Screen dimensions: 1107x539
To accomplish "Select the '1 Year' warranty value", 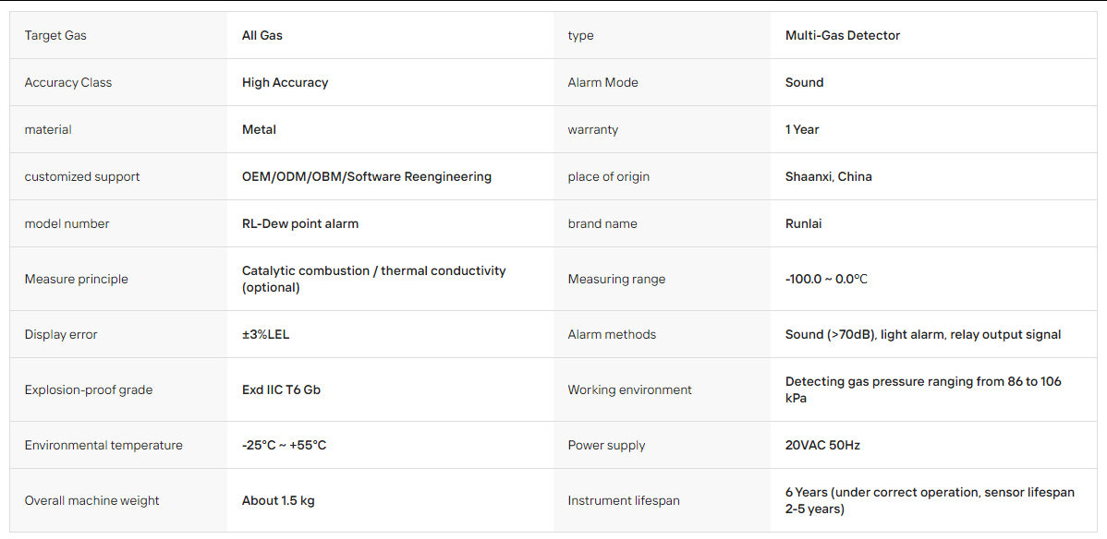I will click(802, 130).
